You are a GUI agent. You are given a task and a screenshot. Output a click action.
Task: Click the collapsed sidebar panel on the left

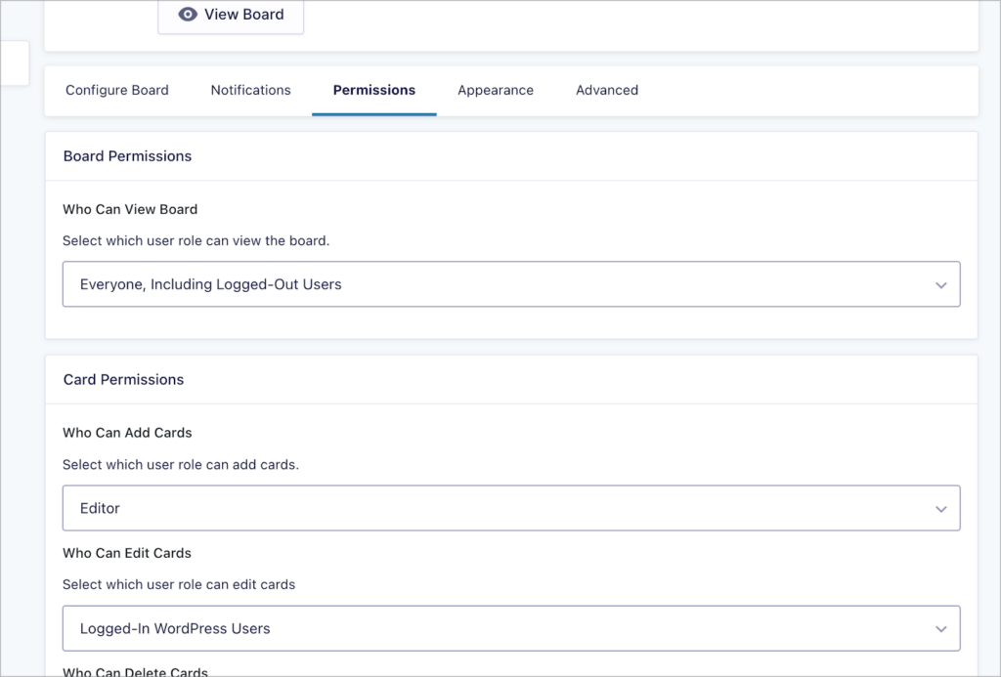(x=14, y=63)
